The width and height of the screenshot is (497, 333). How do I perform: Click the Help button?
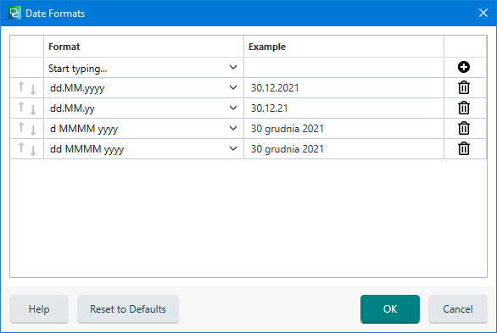point(39,309)
